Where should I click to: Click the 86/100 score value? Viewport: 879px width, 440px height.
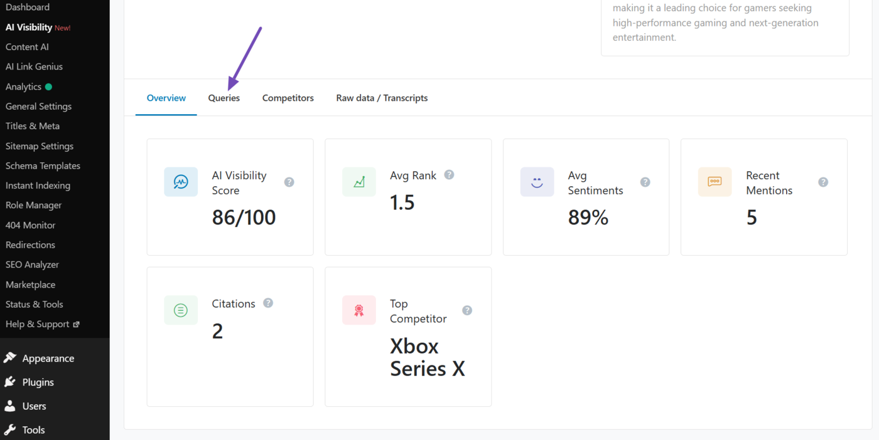pos(244,217)
